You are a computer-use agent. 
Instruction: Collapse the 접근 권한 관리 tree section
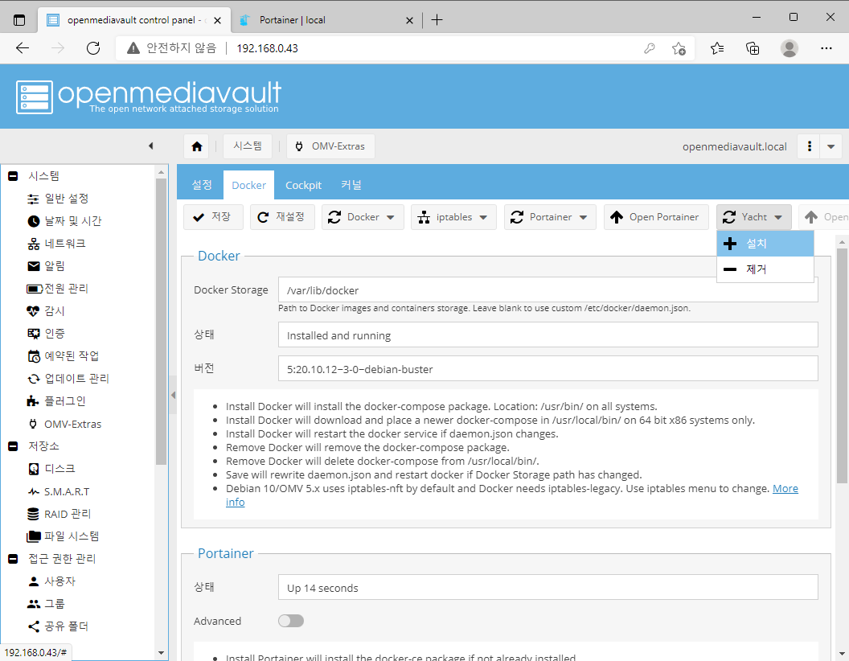pos(13,559)
